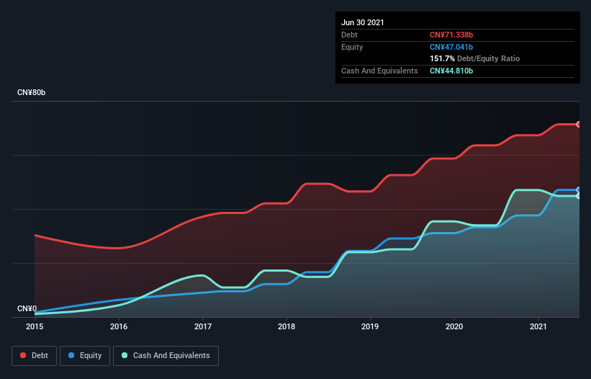
Task: Click the Equity value CN¥47.041b
Action: tap(451, 47)
